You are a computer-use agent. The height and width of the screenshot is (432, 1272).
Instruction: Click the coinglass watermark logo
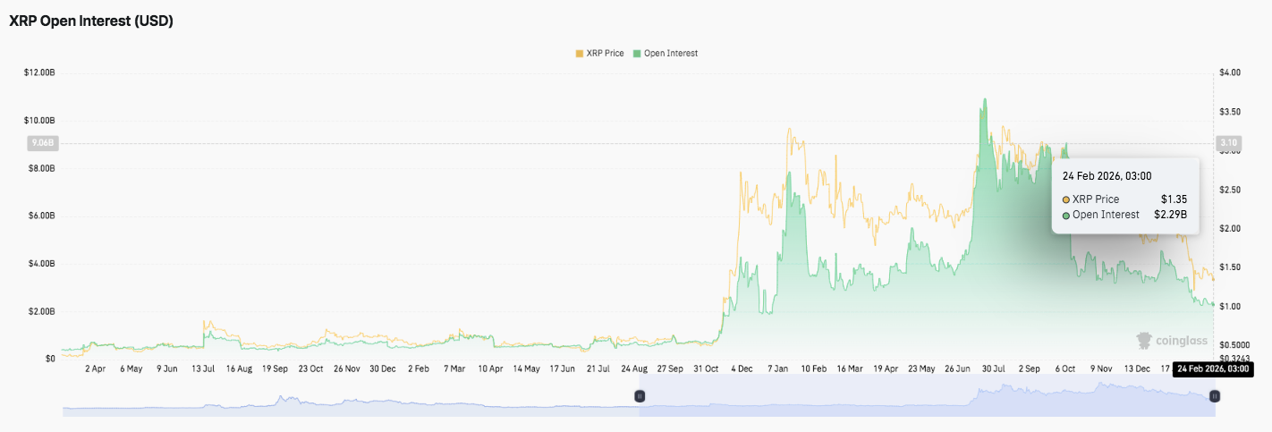[x=1172, y=341]
